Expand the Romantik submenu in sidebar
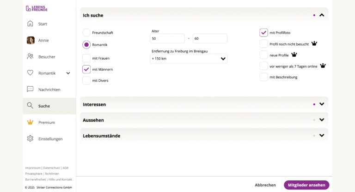Viewport: 355px width, 192px height. coord(68,73)
